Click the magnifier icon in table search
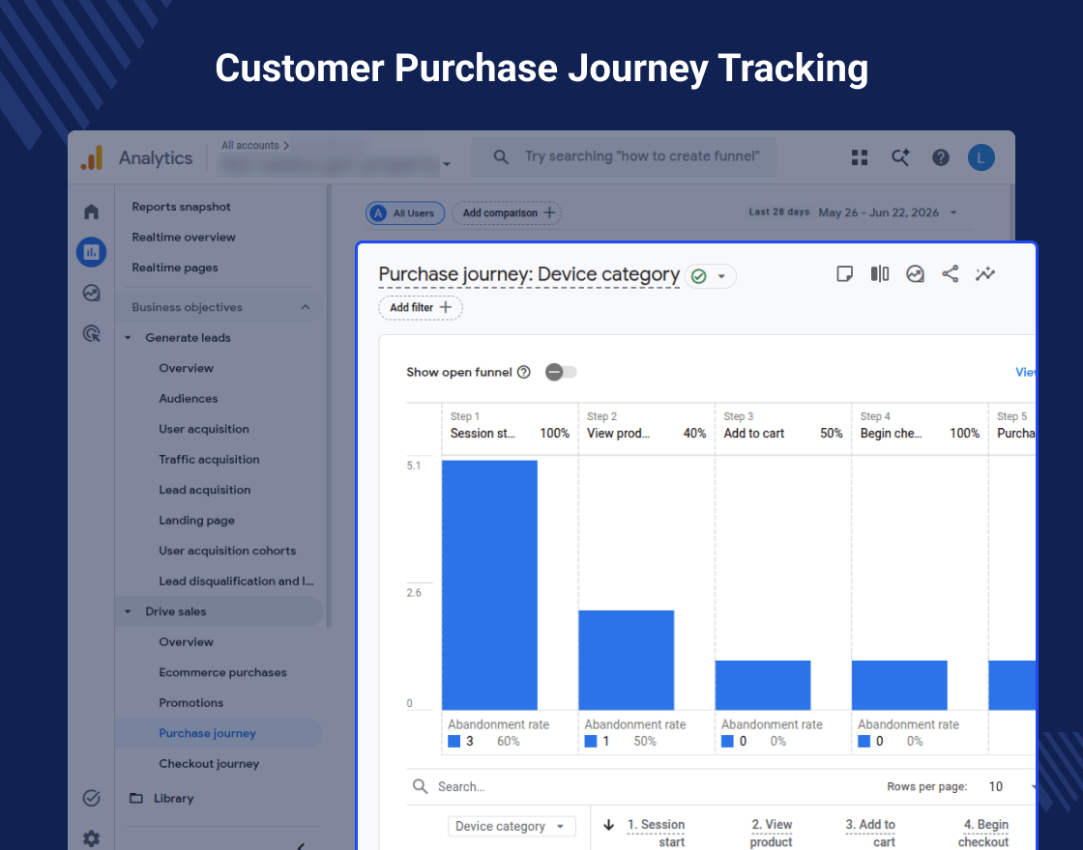This screenshot has height=850, width=1083. (420, 786)
